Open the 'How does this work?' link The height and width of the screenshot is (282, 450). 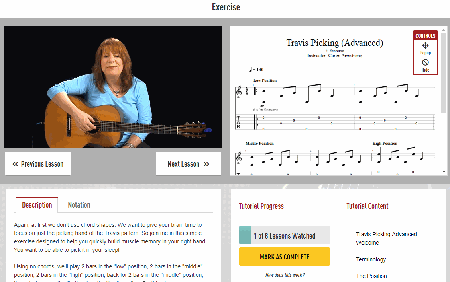coord(285,275)
